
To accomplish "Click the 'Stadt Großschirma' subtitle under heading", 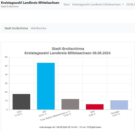I will tap(10, 6).
